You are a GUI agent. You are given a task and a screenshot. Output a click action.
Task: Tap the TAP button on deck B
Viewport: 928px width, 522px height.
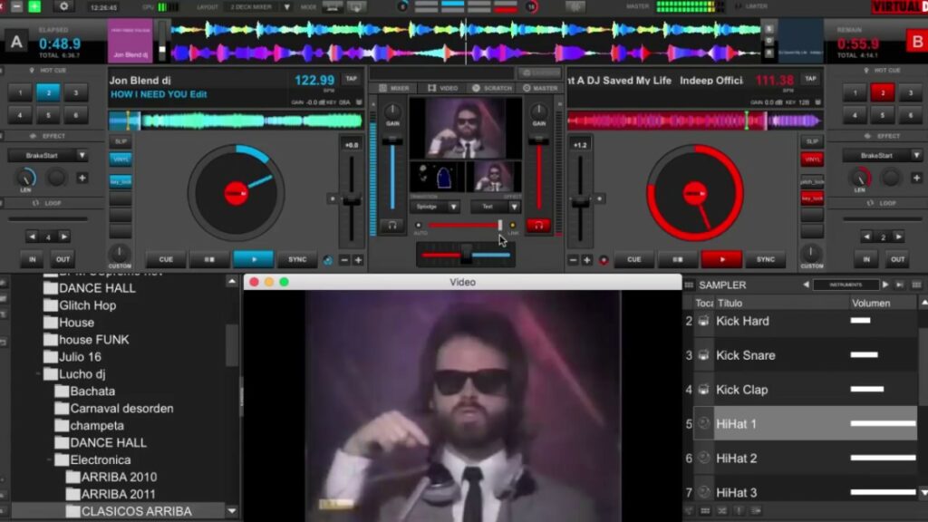809,80
